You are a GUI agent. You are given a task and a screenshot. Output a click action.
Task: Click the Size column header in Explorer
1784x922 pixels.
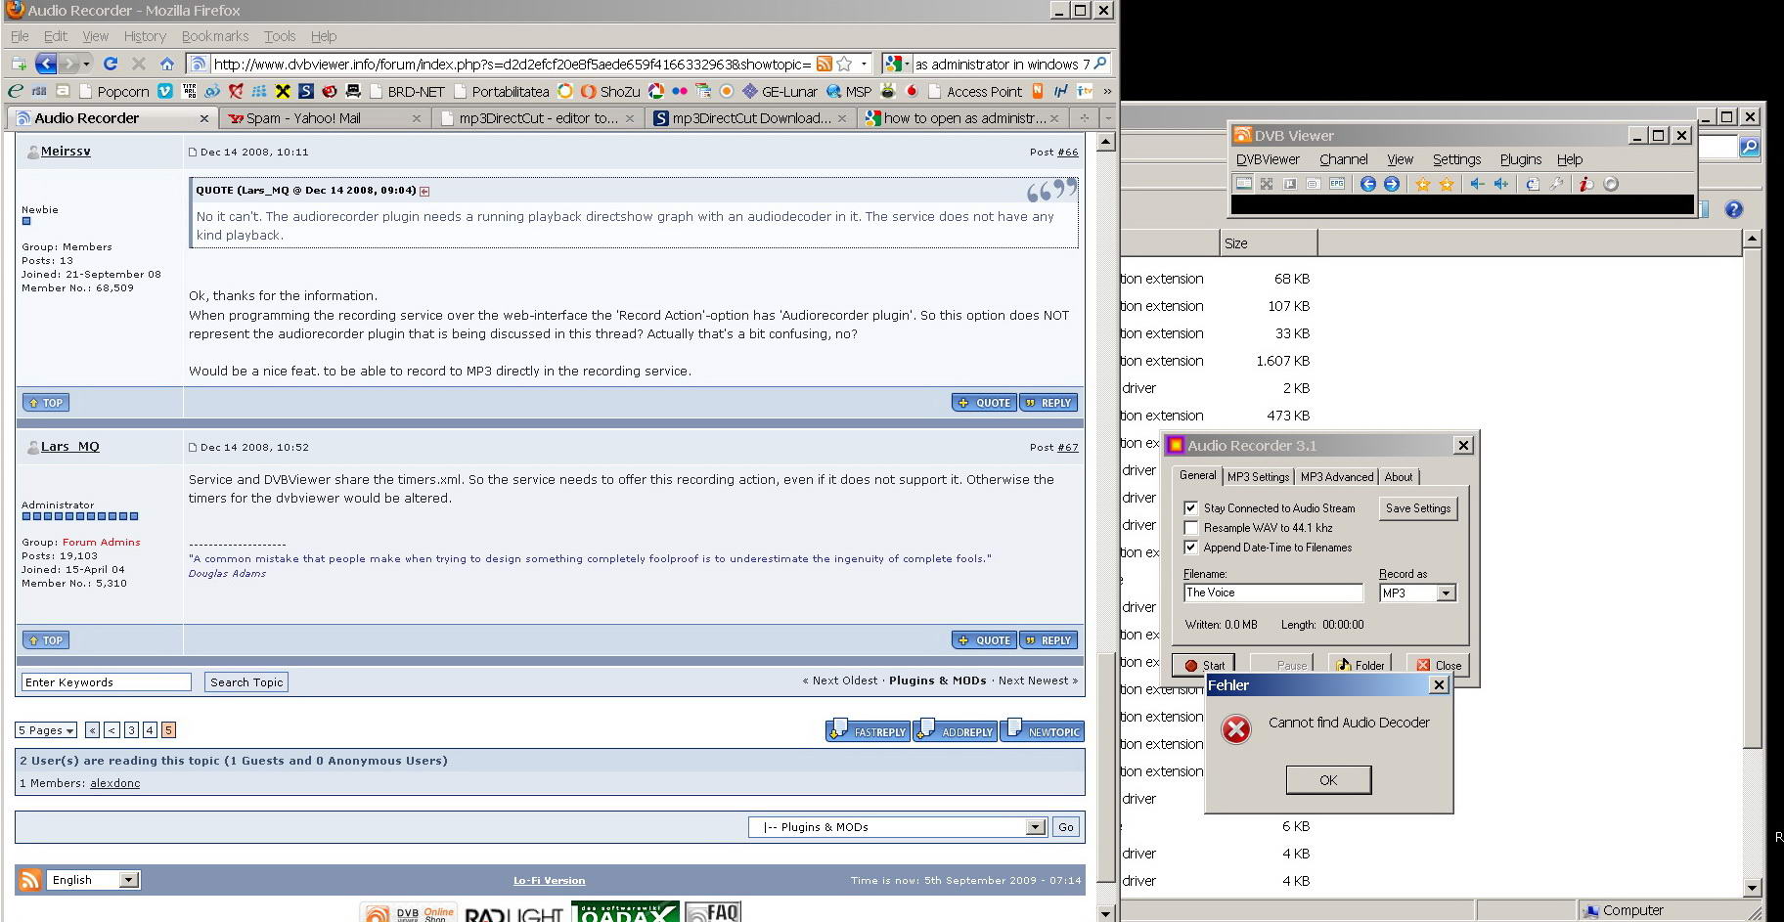click(1269, 243)
